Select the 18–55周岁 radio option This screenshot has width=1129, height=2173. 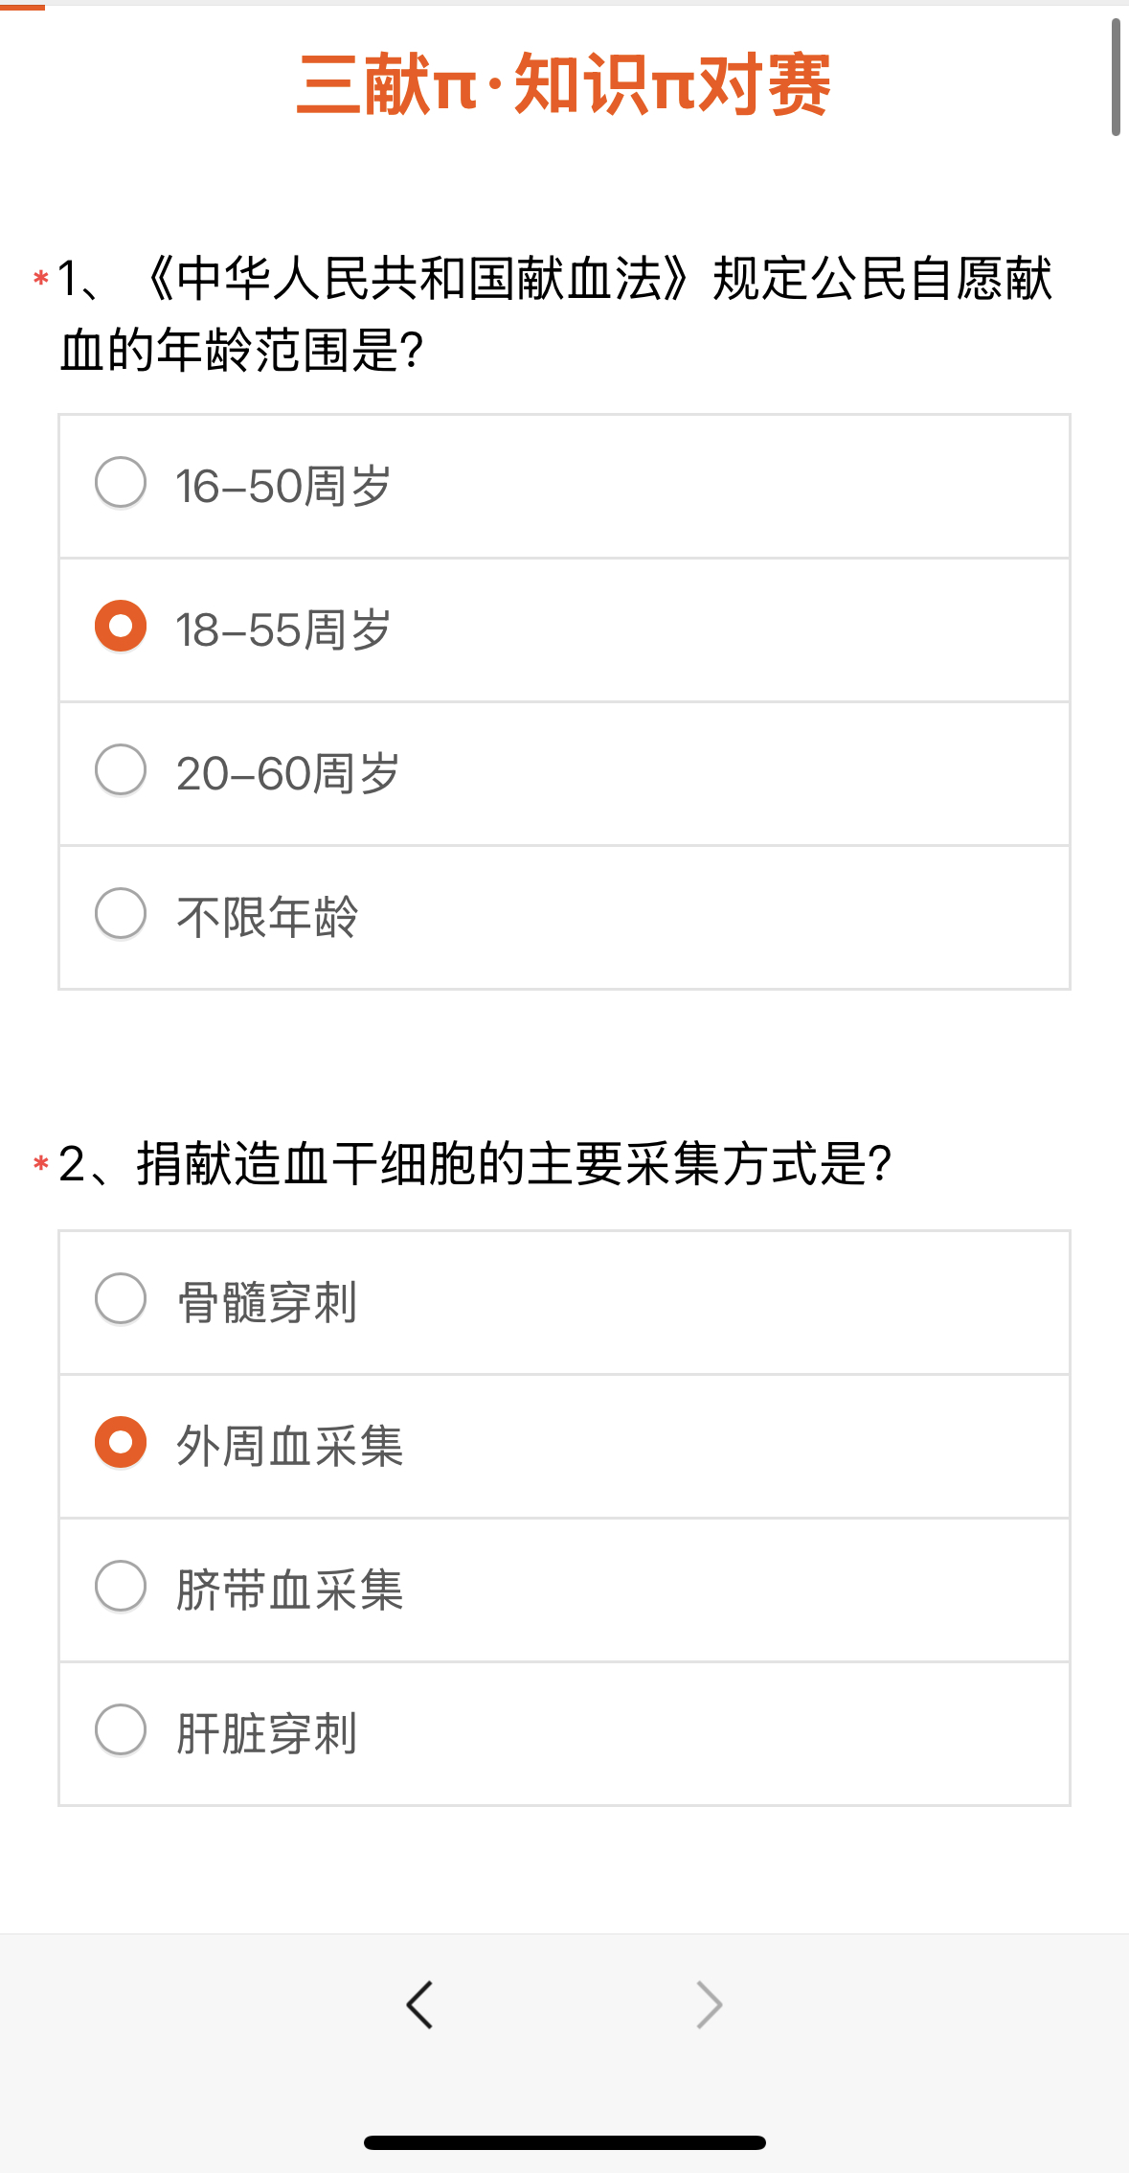coord(121,626)
